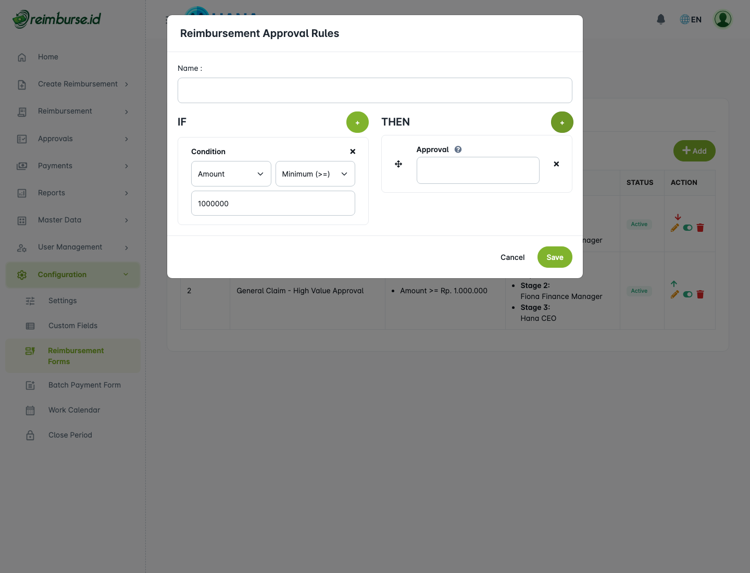Image resolution: width=750 pixels, height=573 pixels.
Task: Open the Amount condition type dropdown
Action: click(231, 174)
